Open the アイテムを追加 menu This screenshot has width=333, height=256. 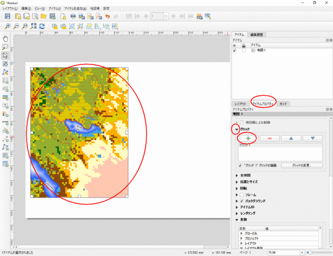(75, 8)
